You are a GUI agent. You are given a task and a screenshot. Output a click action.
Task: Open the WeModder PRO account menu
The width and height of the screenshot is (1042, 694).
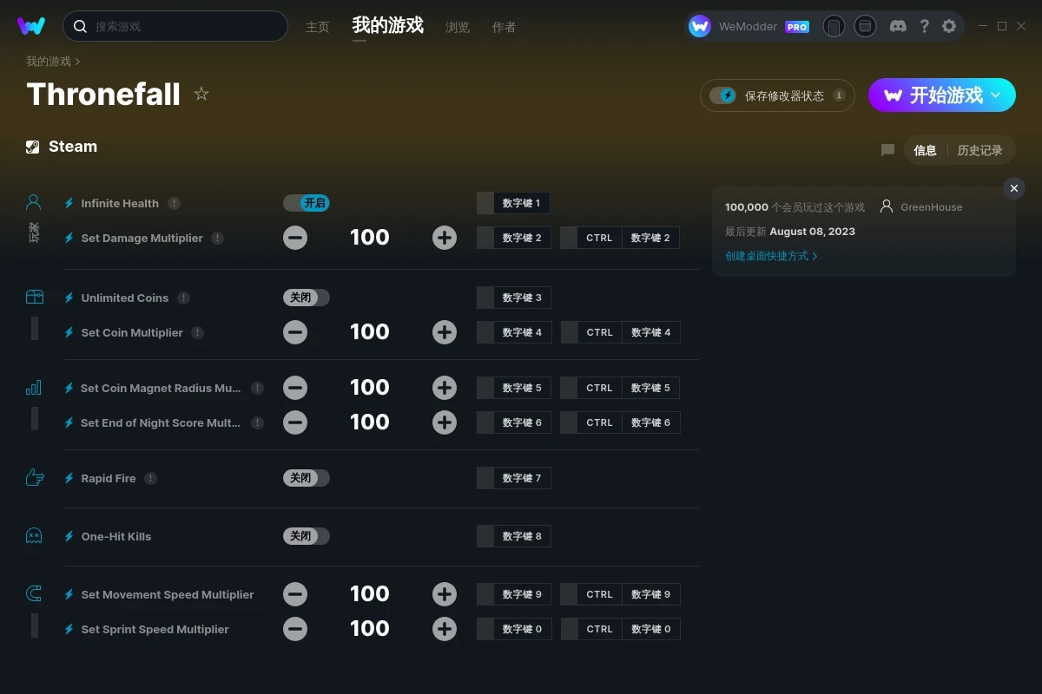coord(749,26)
